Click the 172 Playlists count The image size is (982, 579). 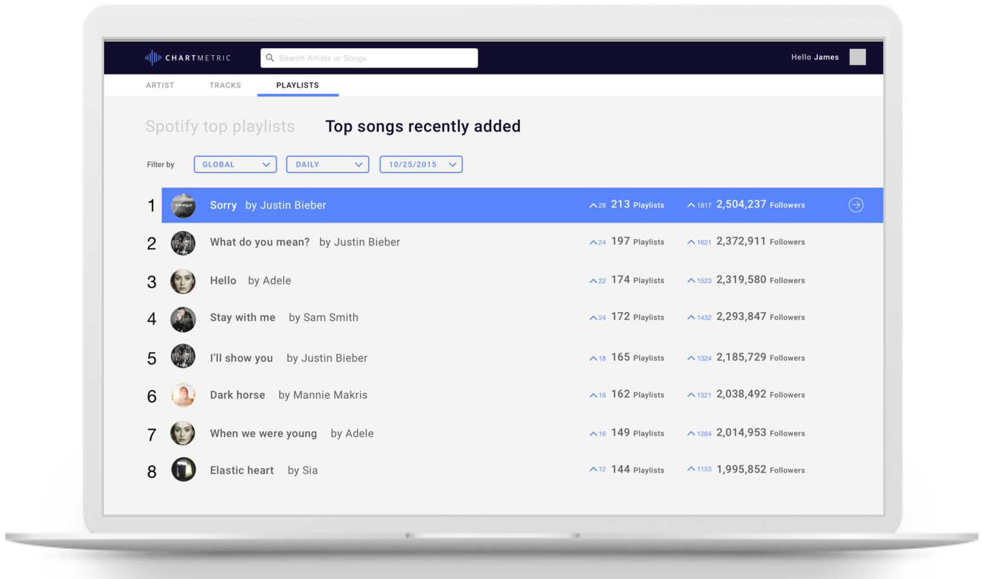pyautogui.click(x=637, y=317)
